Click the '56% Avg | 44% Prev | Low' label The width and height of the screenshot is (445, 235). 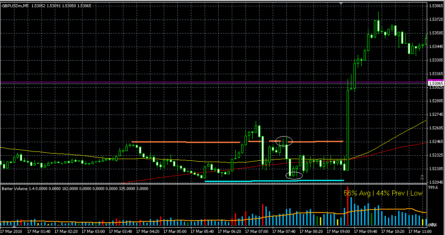(383, 193)
